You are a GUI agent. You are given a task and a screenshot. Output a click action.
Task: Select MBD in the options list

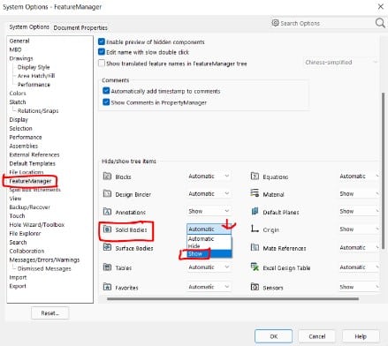pyautogui.click(x=15, y=49)
